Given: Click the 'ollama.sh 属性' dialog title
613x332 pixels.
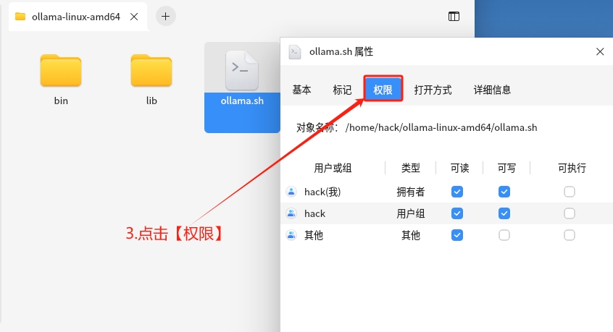Looking at the screenshot, I should 341,51.
